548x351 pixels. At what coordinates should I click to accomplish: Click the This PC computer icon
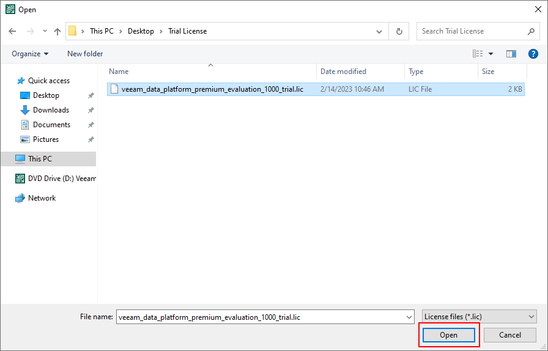point(20,159)
